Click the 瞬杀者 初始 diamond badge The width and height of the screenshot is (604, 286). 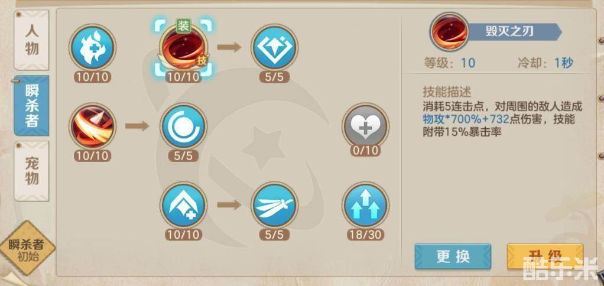pos(28,248)
